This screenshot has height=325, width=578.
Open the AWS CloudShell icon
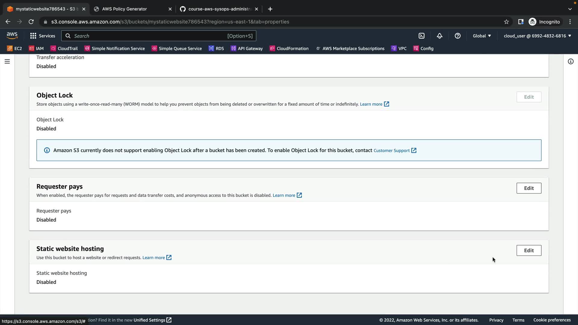[421, 36]
